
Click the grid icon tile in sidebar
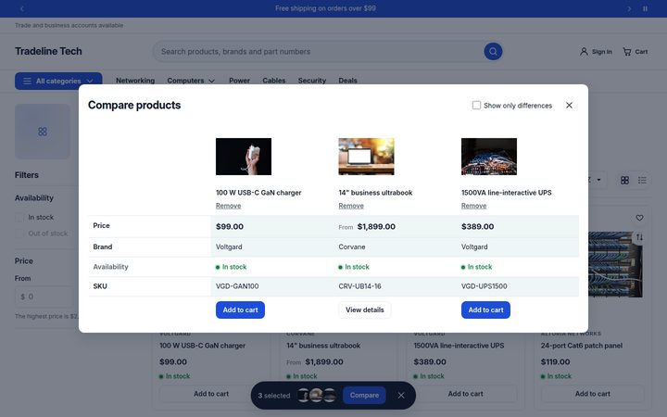[x=43, y=132]
